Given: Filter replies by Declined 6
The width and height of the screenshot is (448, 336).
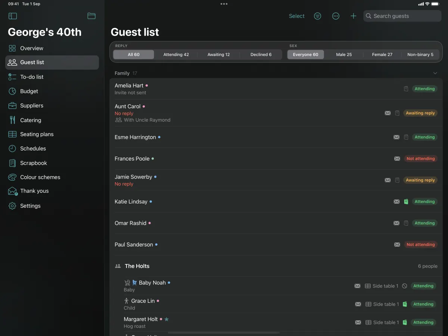Looking at the screenshot, I should pos(261,55).
